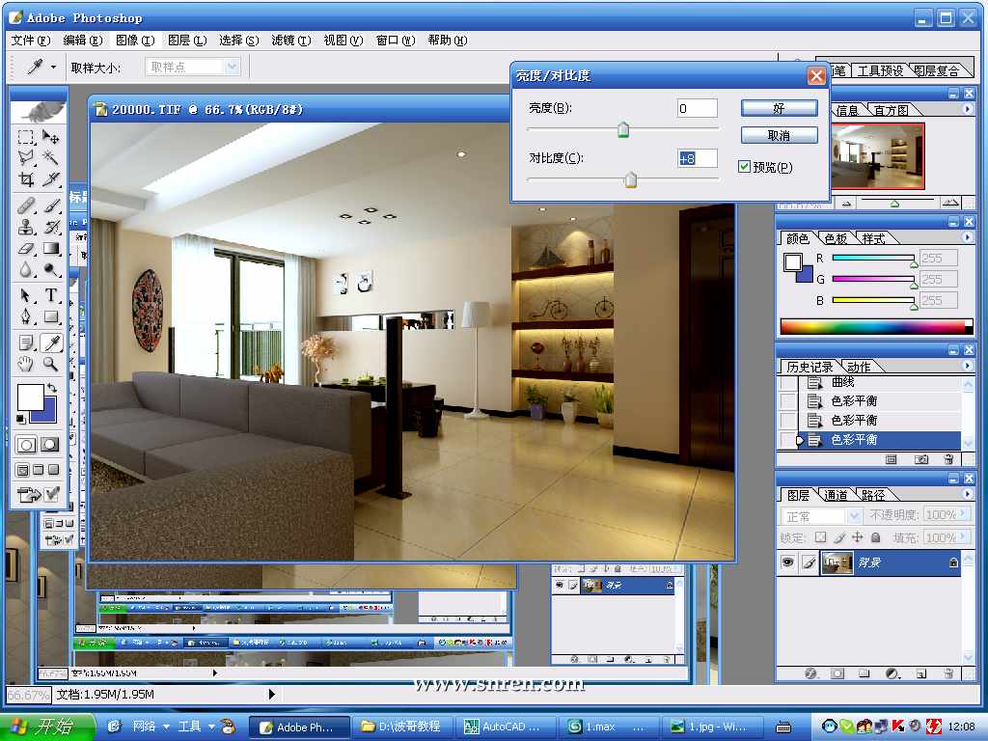988x741 pixels.
Task: Open the Layers panel flyout menu
Action: coord(967,494)
